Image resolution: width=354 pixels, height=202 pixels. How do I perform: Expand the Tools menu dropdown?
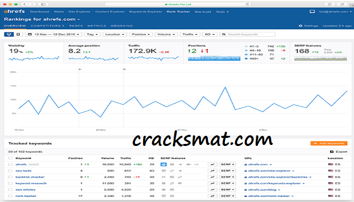pos(222,12)
